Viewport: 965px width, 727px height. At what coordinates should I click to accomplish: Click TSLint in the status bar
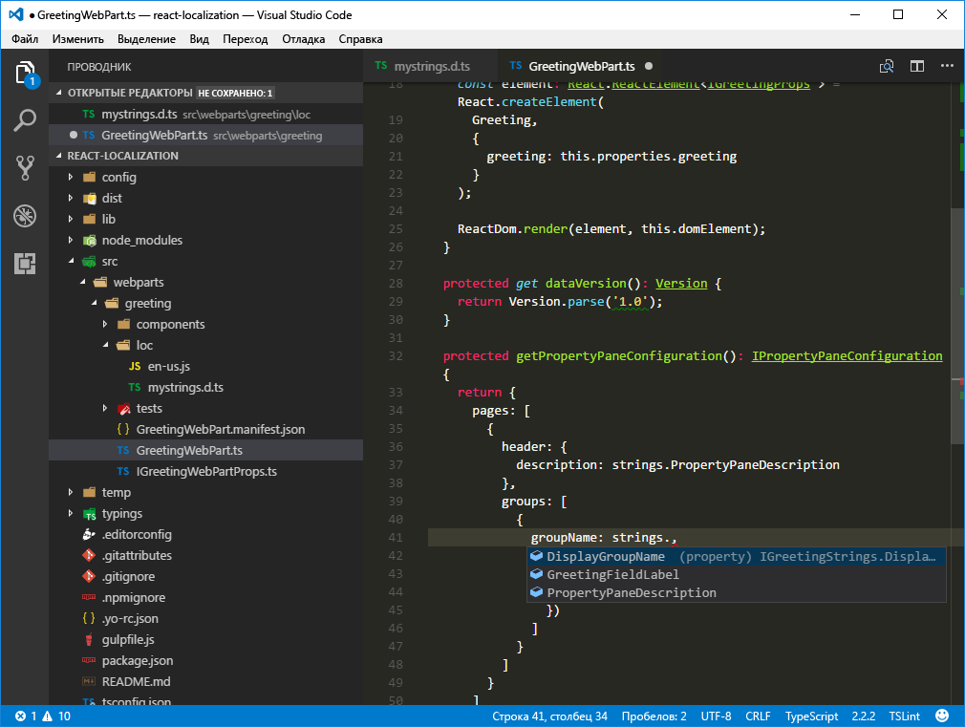904,715
